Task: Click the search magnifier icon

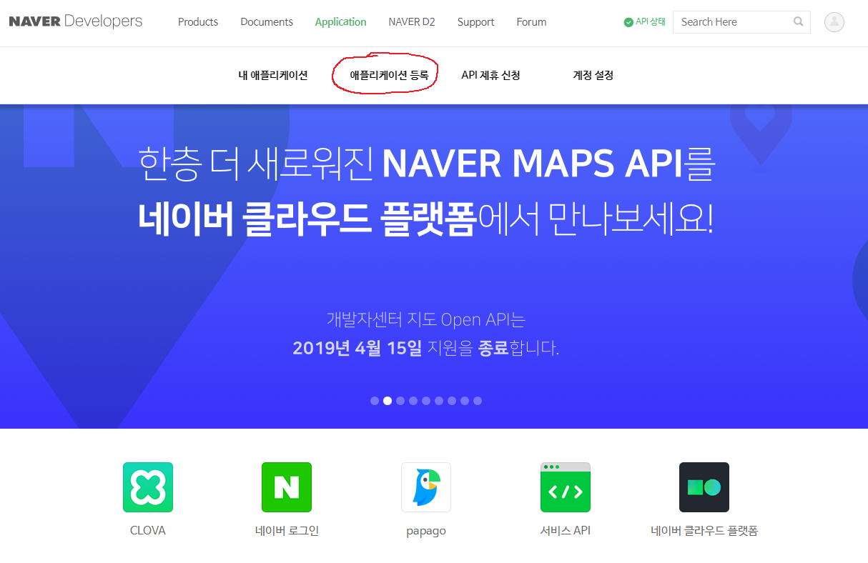Action: (798, 21)
